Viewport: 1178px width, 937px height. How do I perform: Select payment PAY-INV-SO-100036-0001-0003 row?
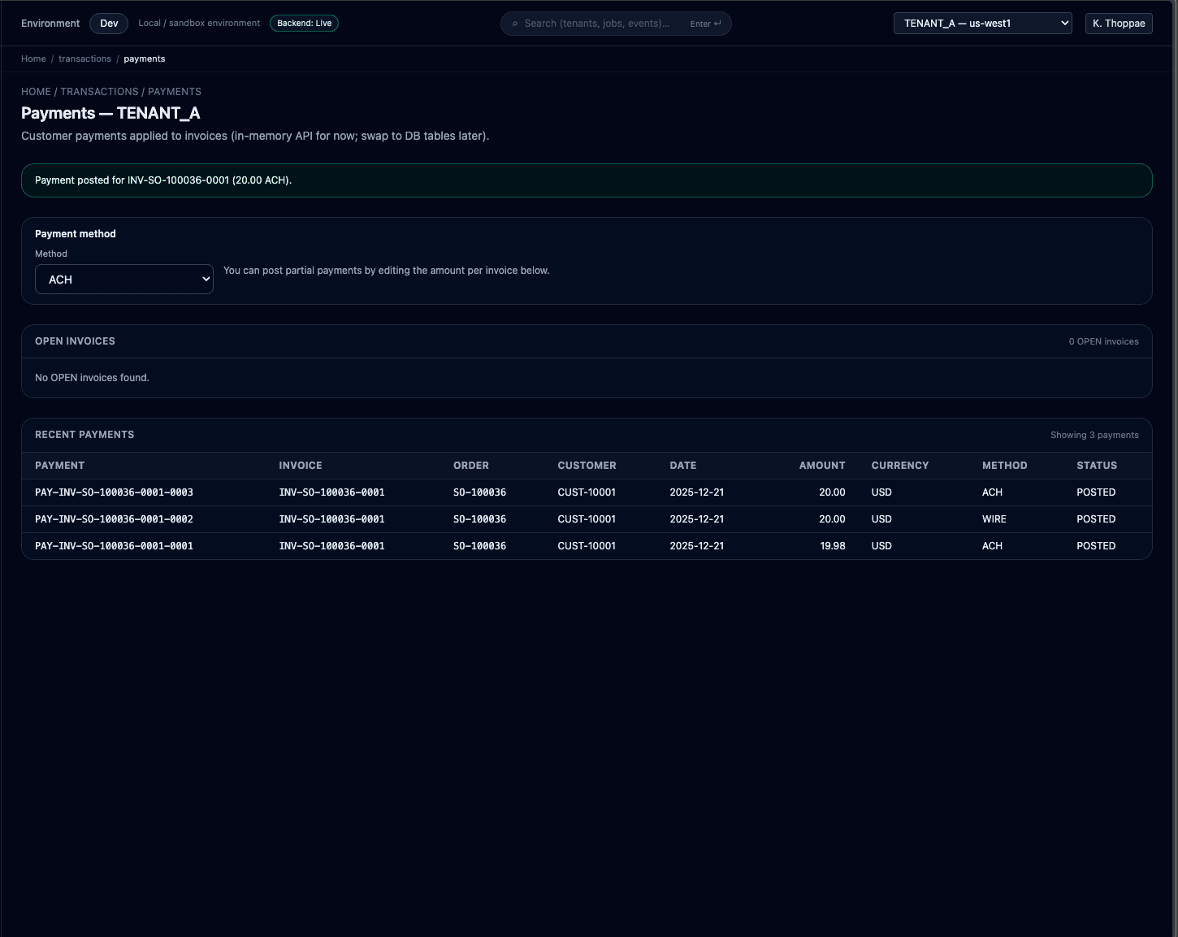(x=114, y=492)
